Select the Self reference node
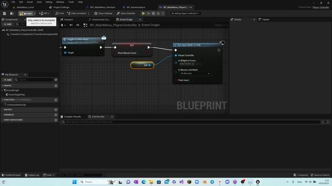332x186 pixels. click(x=142, y=65)
